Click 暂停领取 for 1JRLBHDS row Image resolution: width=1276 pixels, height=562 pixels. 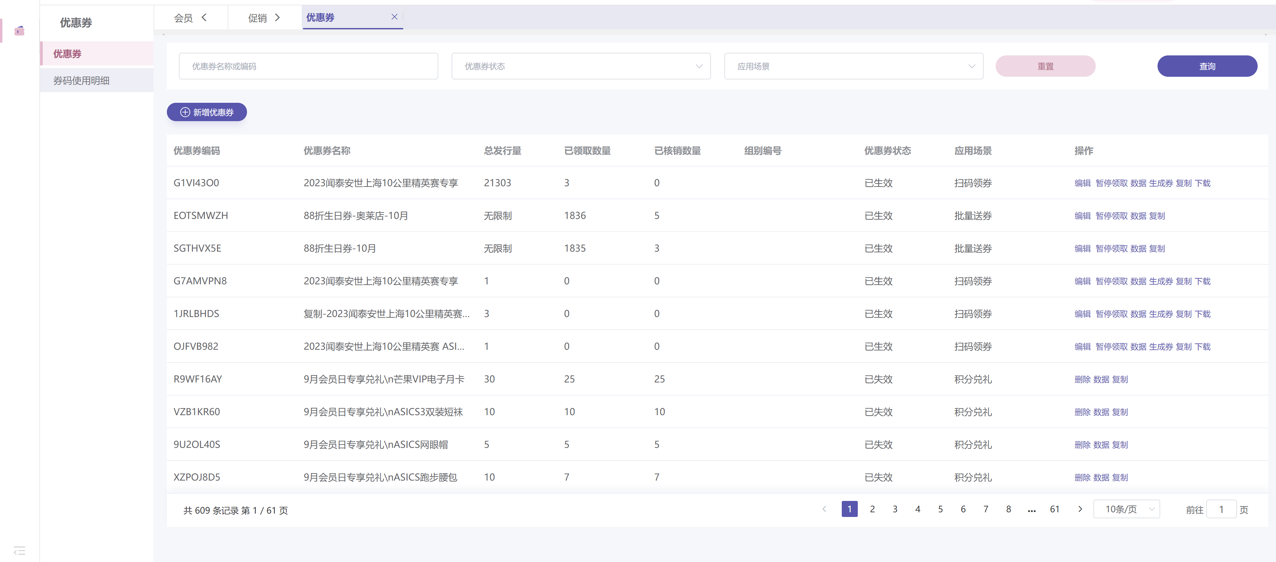click(x=1111, y=314)
